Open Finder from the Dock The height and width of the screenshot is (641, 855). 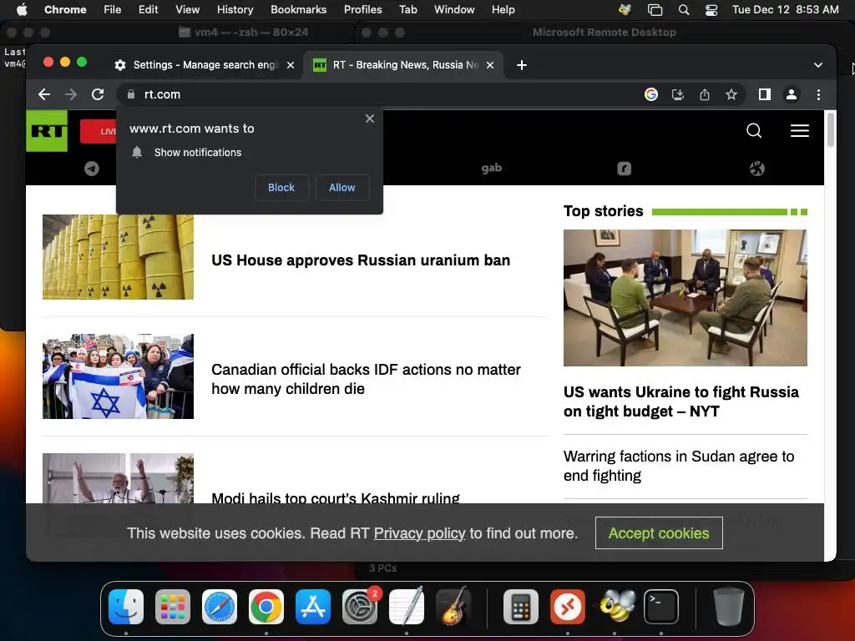126,606
